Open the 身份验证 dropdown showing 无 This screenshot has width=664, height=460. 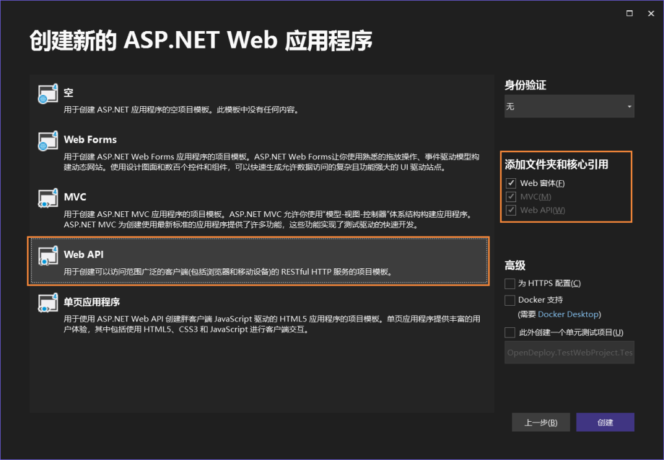tap(569, 106)
